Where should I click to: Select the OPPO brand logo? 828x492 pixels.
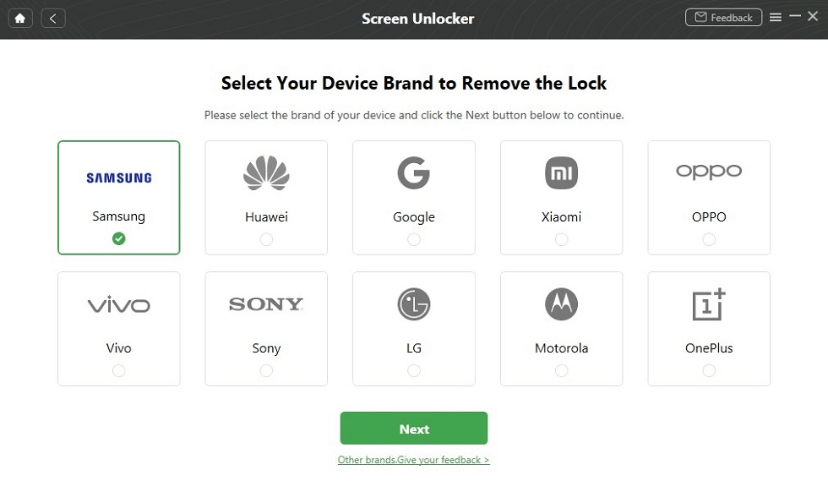pos(709,171)
